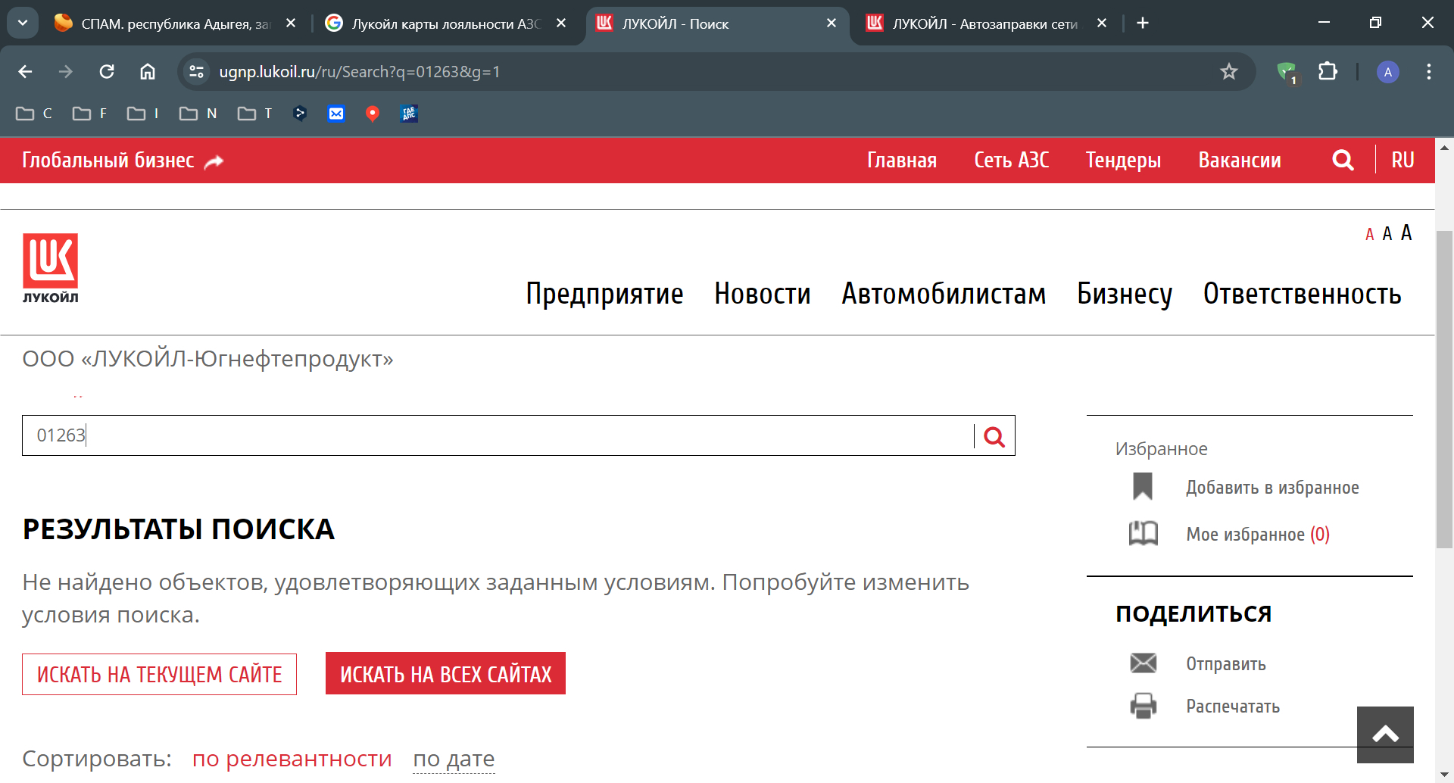
Task: Open the mail bookmark icon
Action: [336, 114]
